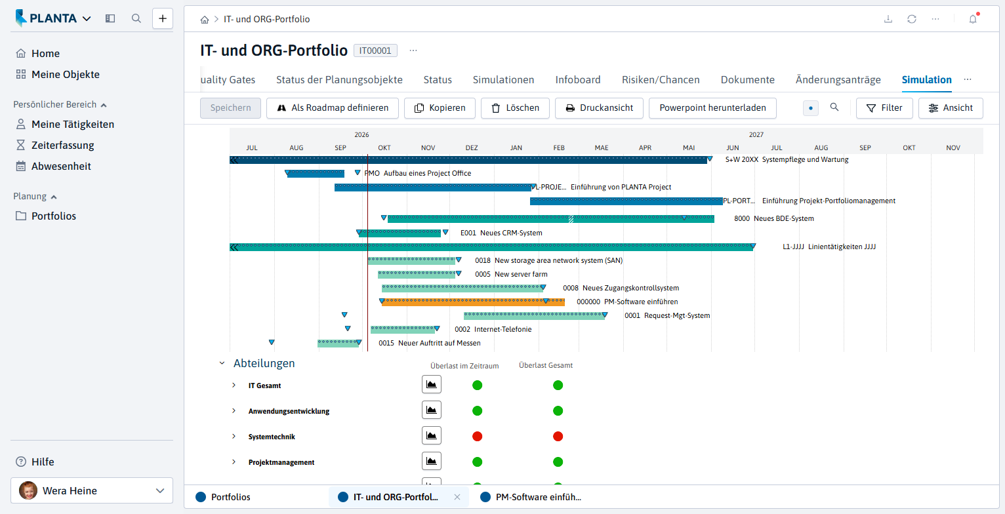
Task: Select the Neues BDE-System Gantt bar
Action: 551,219
